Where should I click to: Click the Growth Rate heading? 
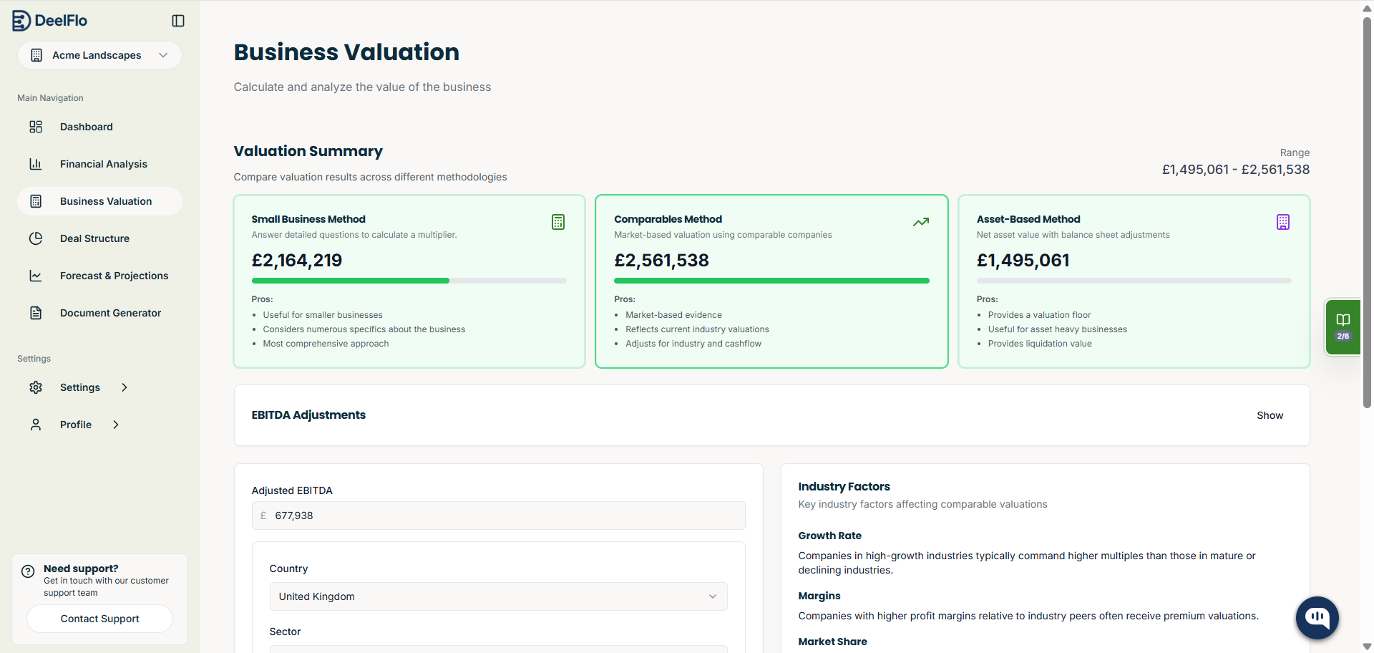[x=830, y=536]
